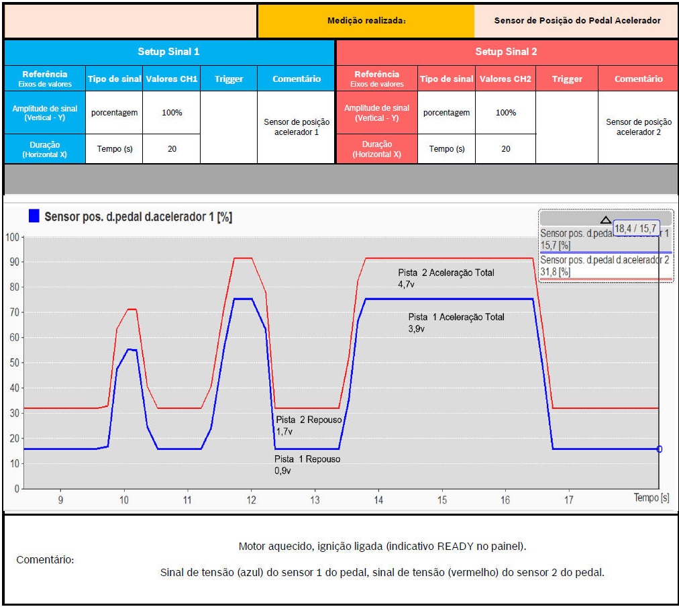This screenshot has width=679, height=609.
Task: Click the red Amplitude de sinal cell
Action: 376,113
